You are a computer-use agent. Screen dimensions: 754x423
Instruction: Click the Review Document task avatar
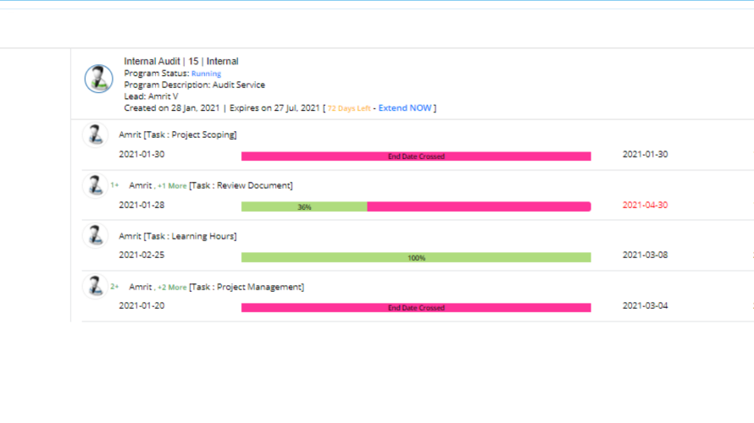pyautogui.click(x=95, y=185)
